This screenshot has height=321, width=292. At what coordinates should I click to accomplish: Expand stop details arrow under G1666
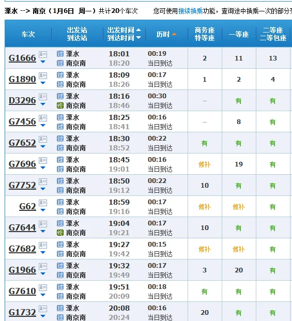click(x=43, y=62)
